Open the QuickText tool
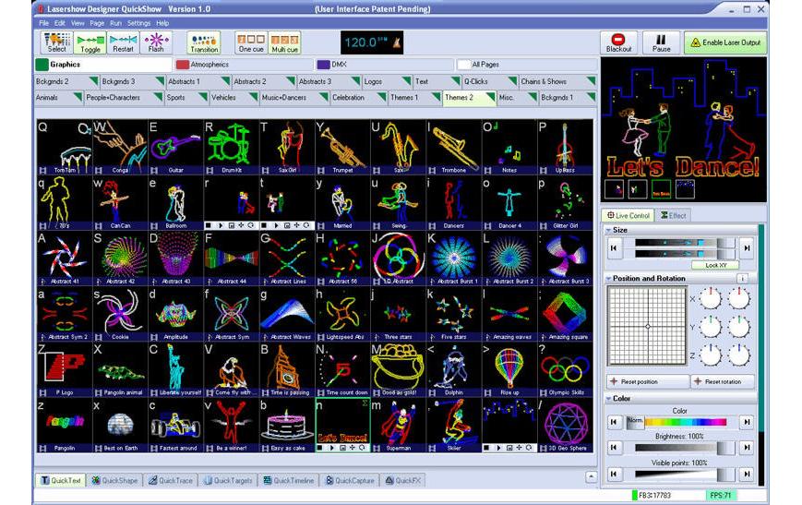The height and width of the screenshot is (505, 802). click(61, 480)
